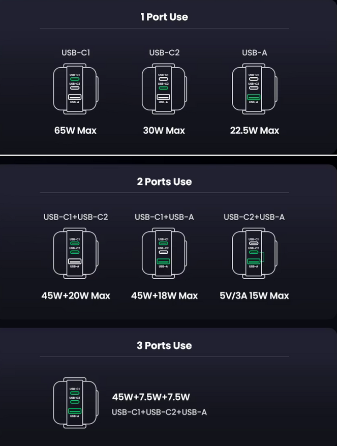The image size is (337, 446).
Task: Select the "45W+7.5W+7.5W" text
Action: pyautogui.click(x=151, y=397)
